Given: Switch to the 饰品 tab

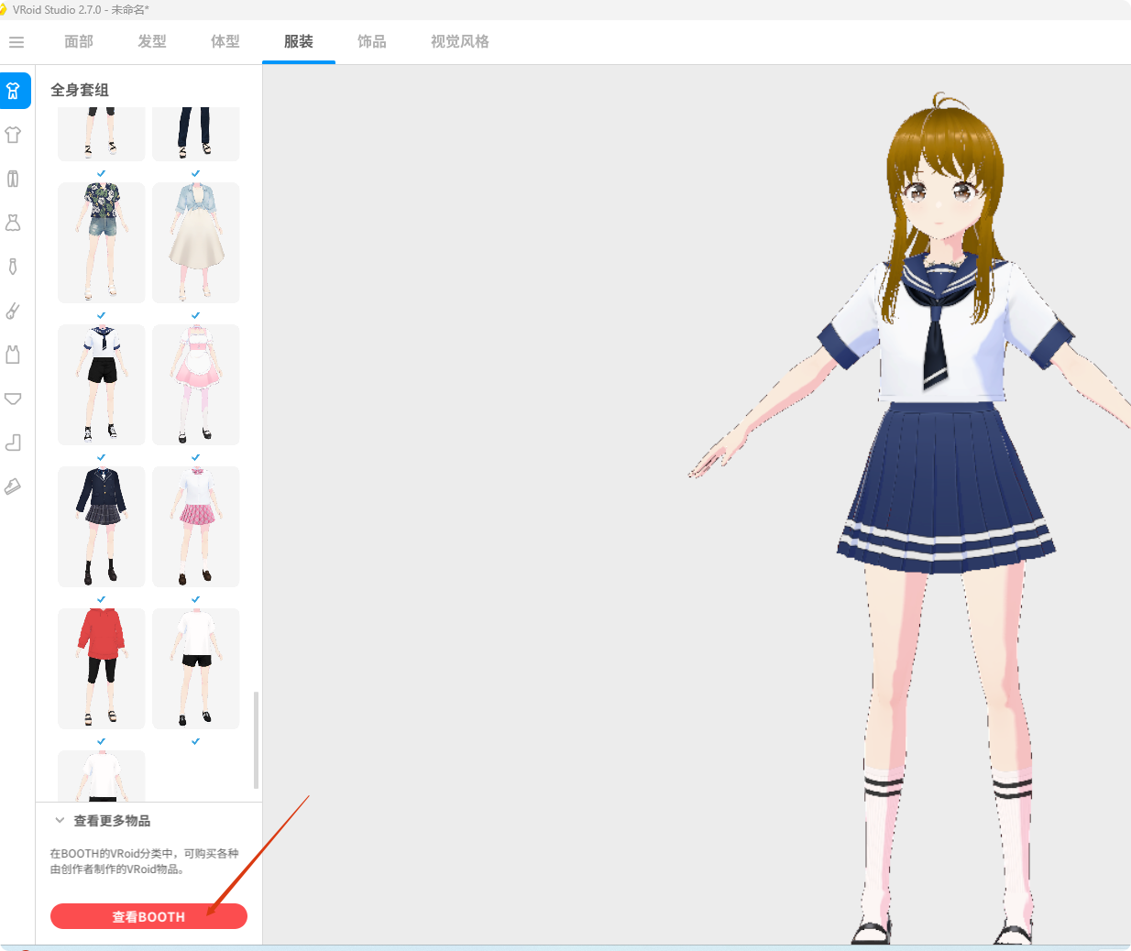Looking at the screenshot, I should (372, 42).
